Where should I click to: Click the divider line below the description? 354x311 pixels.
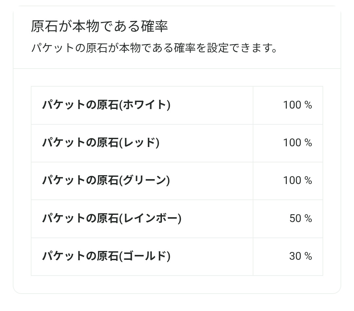[177, 69]
